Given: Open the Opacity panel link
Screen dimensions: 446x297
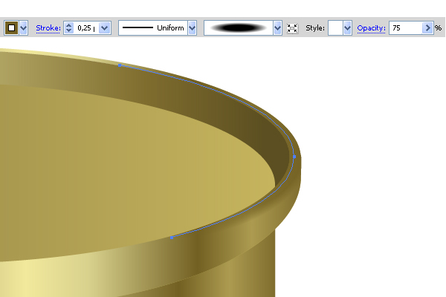Looking at the screenshot, I should (x=371, y=28).
